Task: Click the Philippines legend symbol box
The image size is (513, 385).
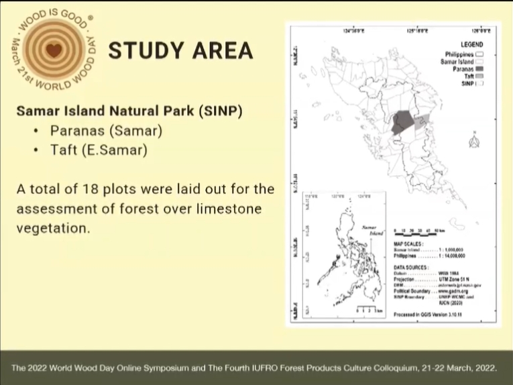Action: 480,54
